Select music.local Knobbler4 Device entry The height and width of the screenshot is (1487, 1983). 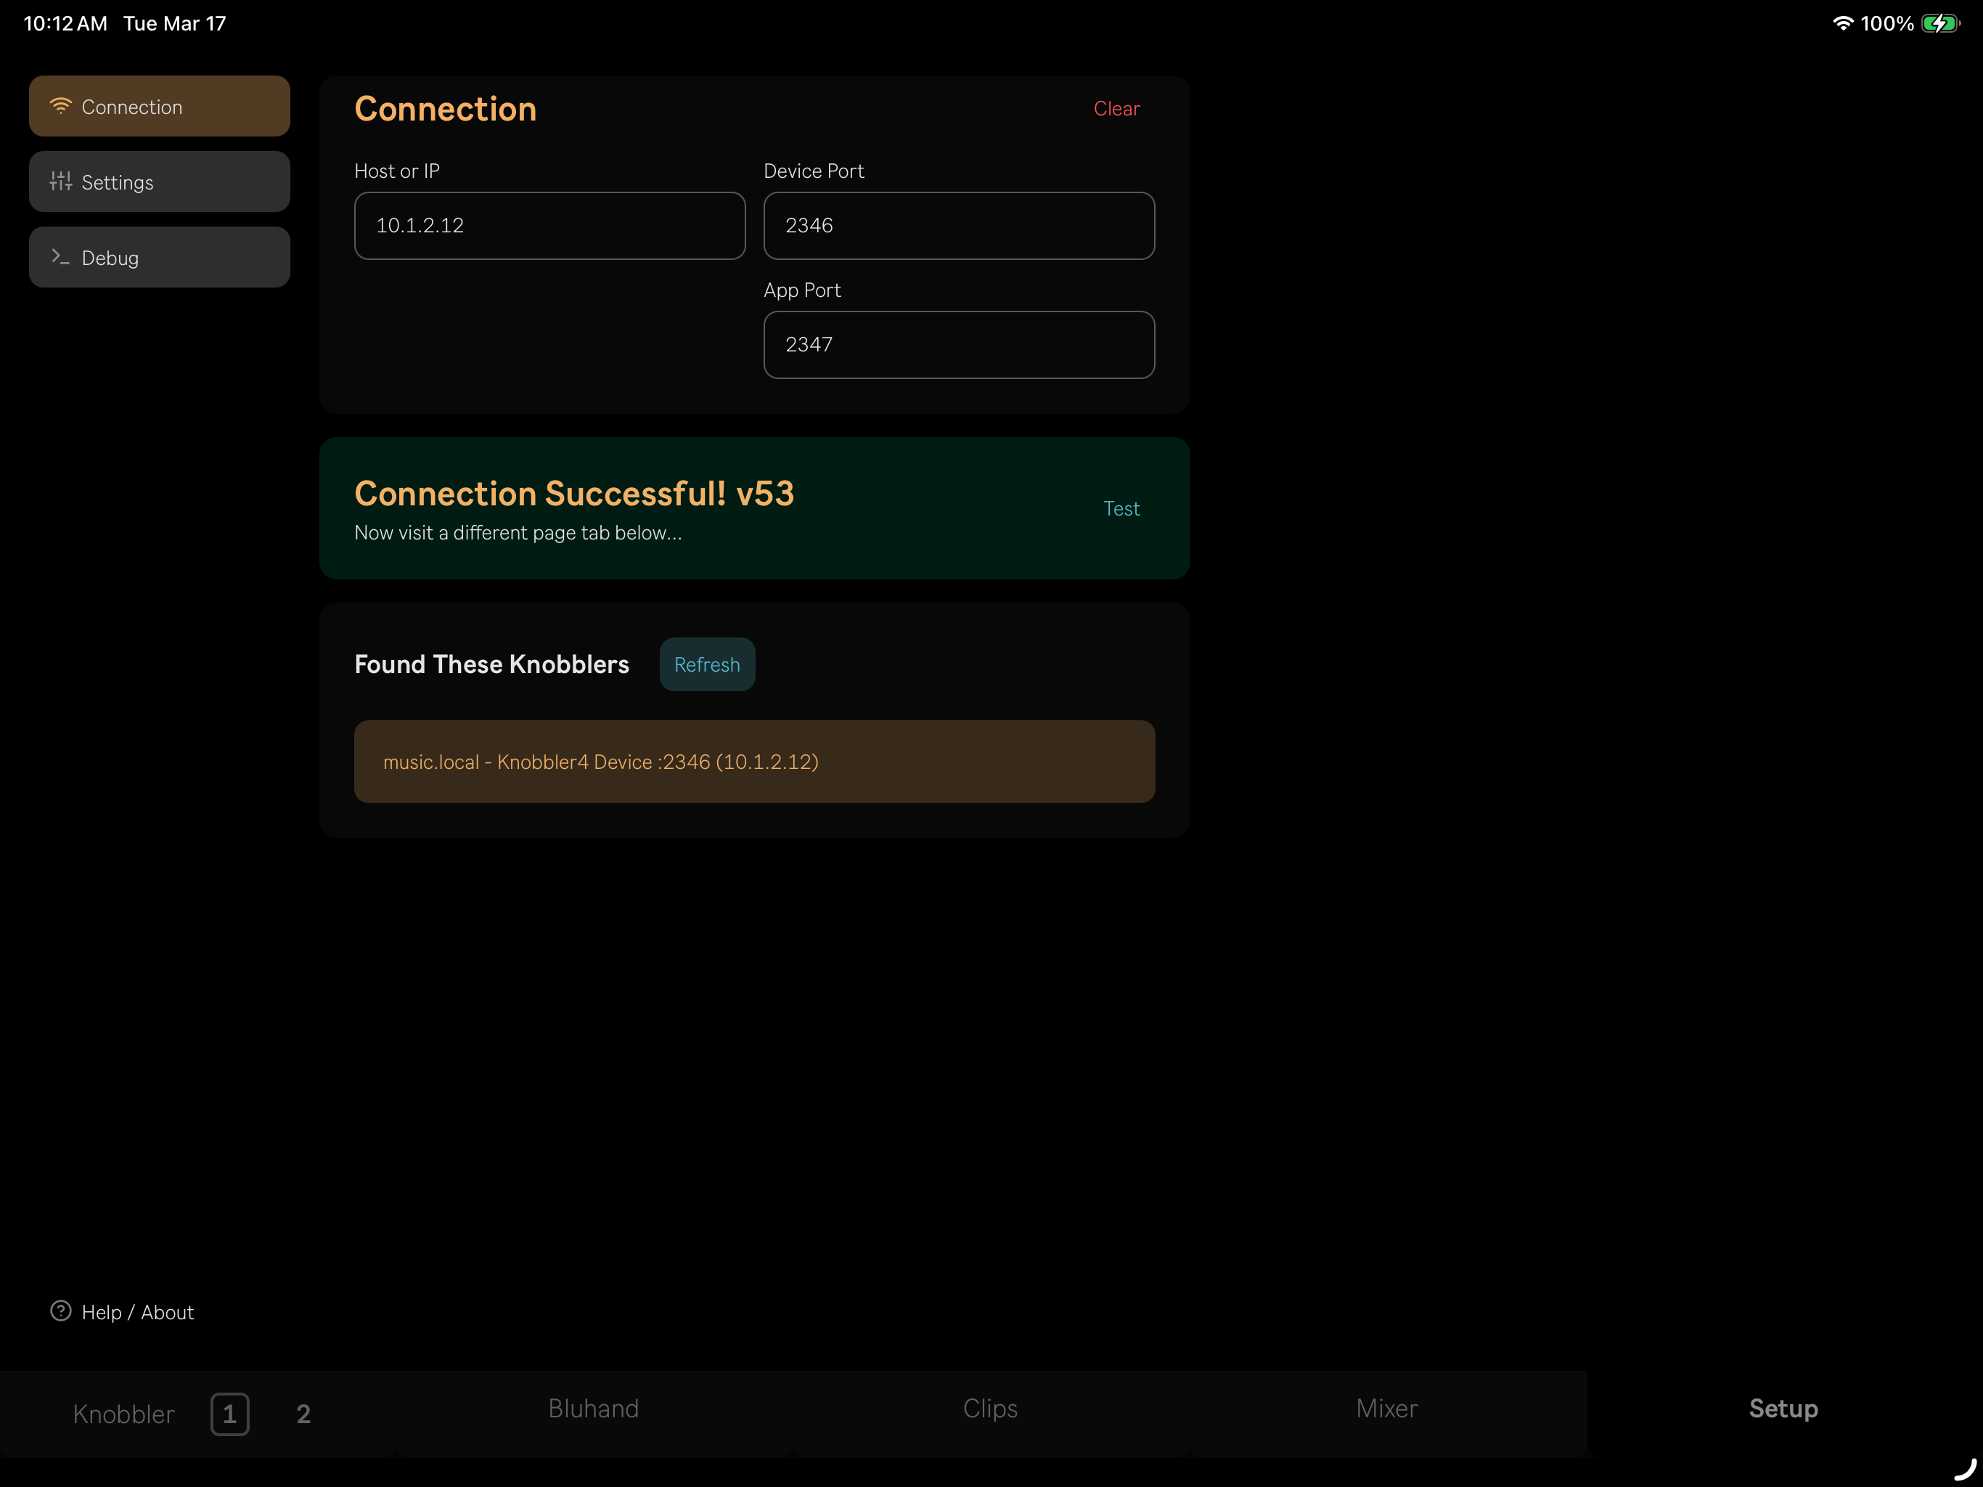tap(754, 762)
